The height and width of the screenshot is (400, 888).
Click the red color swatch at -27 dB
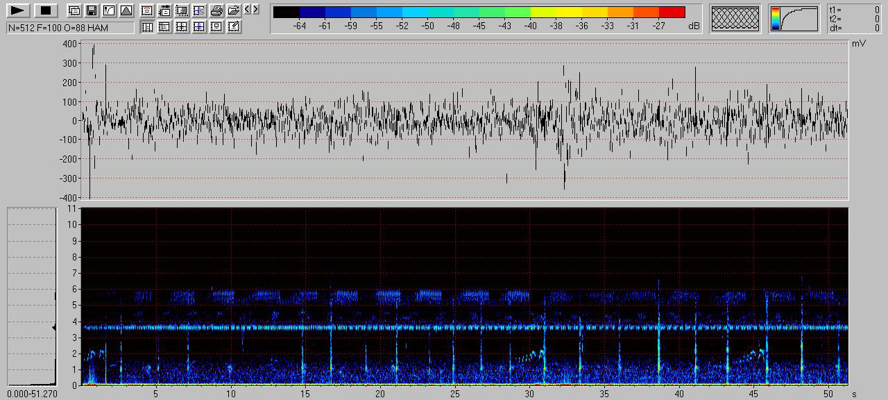pos(672,12)
